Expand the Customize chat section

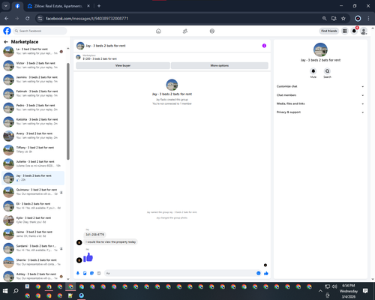[x=320, y=86]
